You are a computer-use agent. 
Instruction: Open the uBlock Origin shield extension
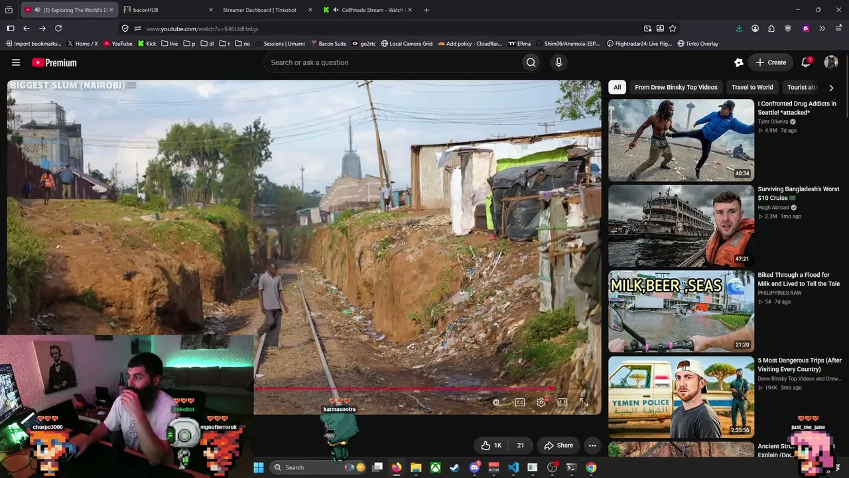788,29
